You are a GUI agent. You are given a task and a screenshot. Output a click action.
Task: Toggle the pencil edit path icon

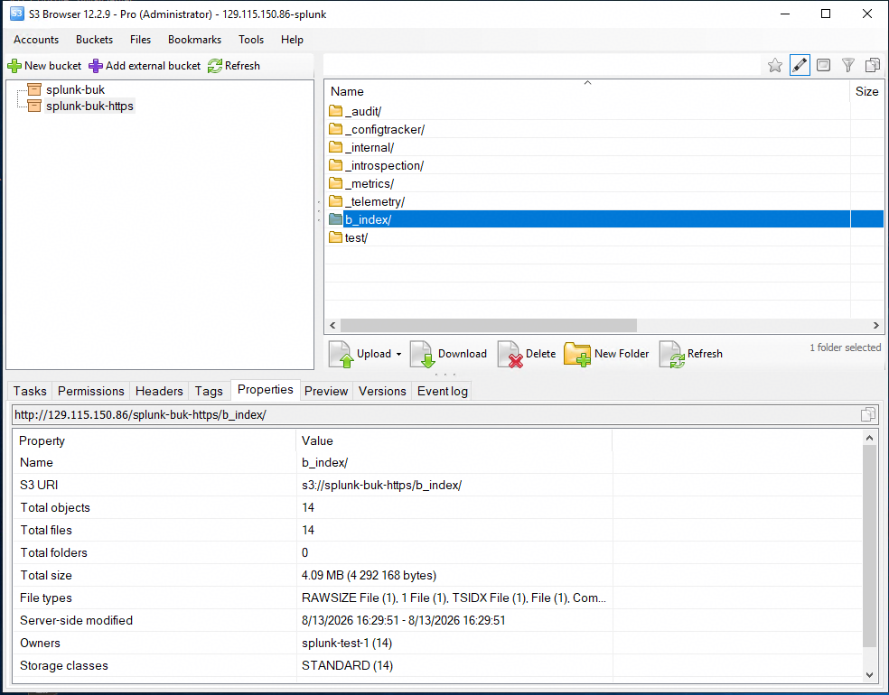(x=800, y=65)
